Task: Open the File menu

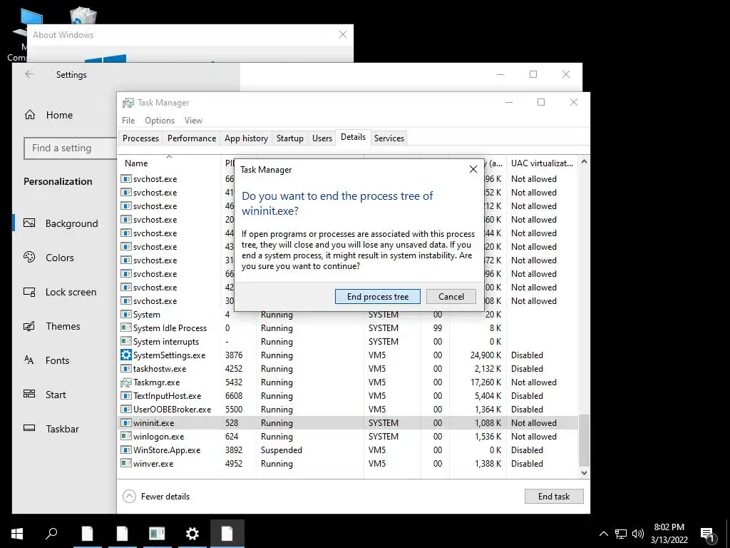Action: 128,120
